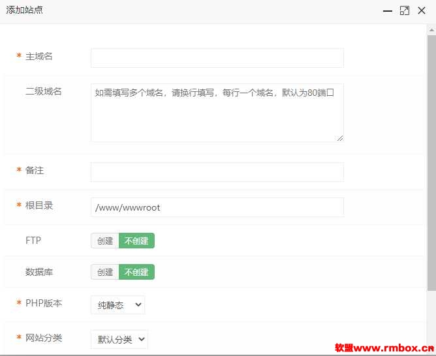Click the 二级域名 textarea resize handle
436x356 pixels.
pos(340,138)
